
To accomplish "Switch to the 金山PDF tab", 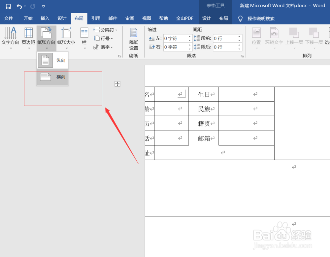I will click(184, 18).
